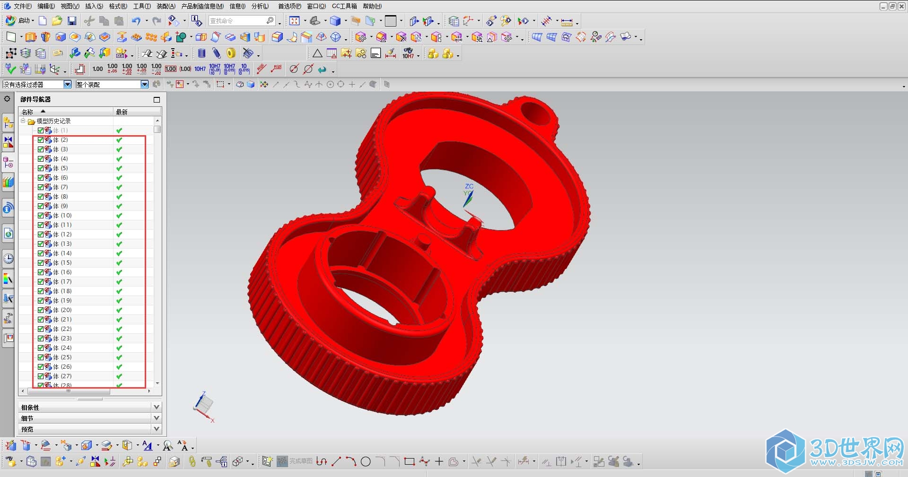Uncheck the checkbox for 体 (2)
The height and width of the screenshot is (477, 908).
click(41, 140)
